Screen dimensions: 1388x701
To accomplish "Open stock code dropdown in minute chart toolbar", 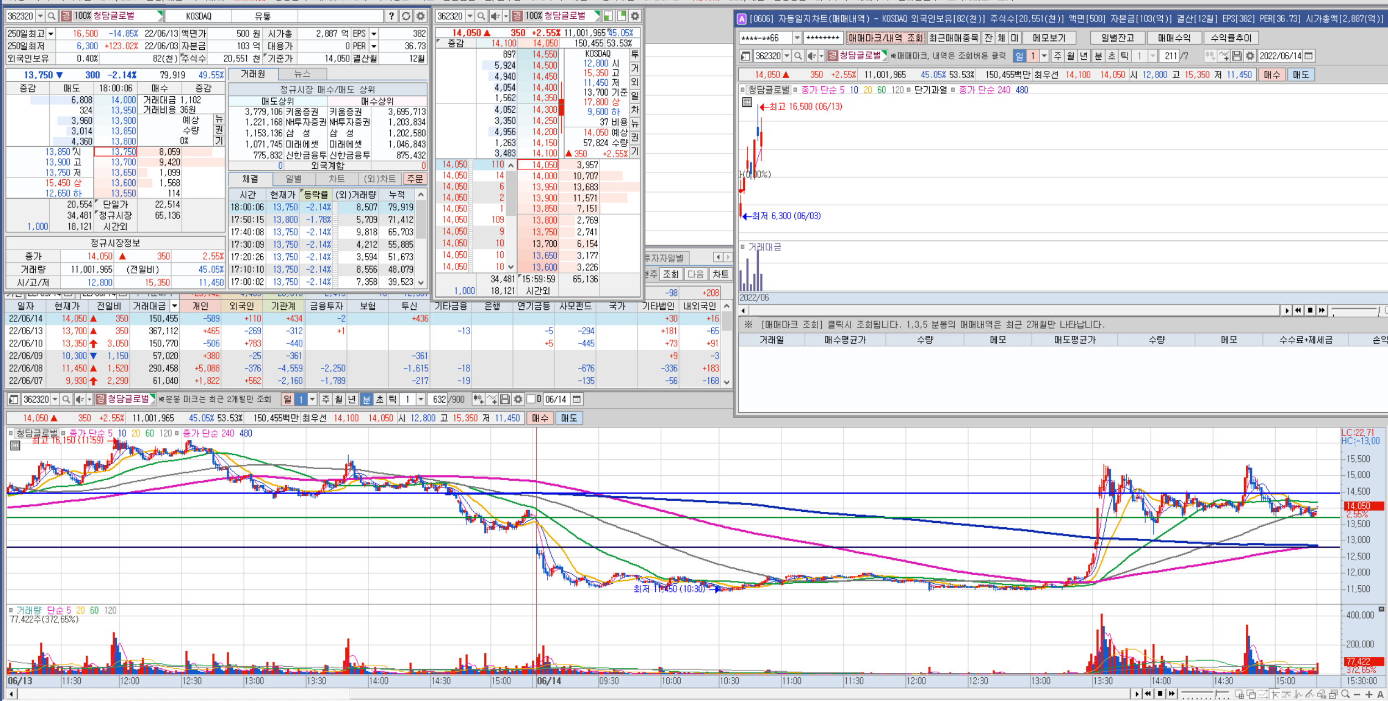I will [54, 399].
